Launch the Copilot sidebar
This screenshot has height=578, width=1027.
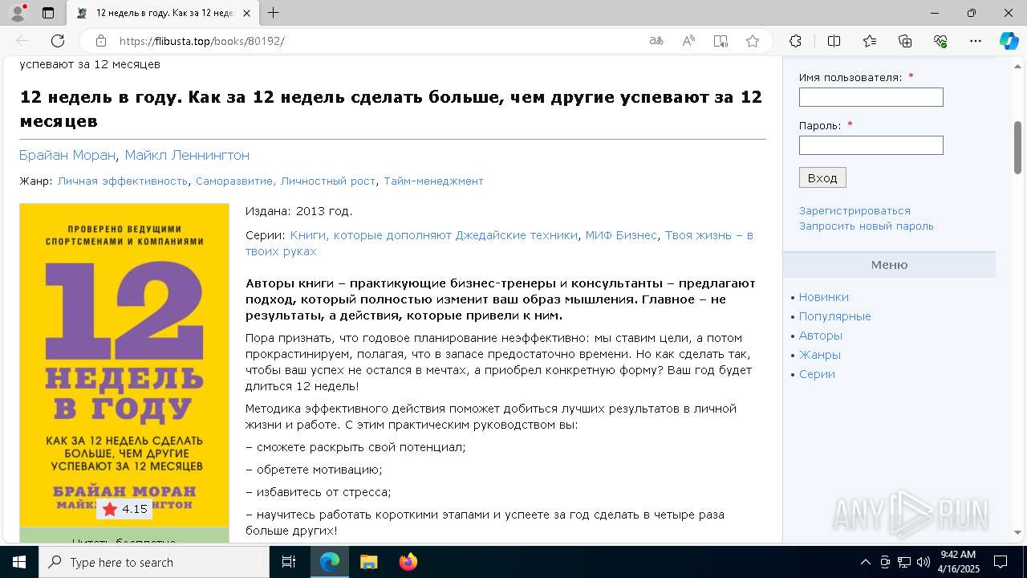(1009, 41)
